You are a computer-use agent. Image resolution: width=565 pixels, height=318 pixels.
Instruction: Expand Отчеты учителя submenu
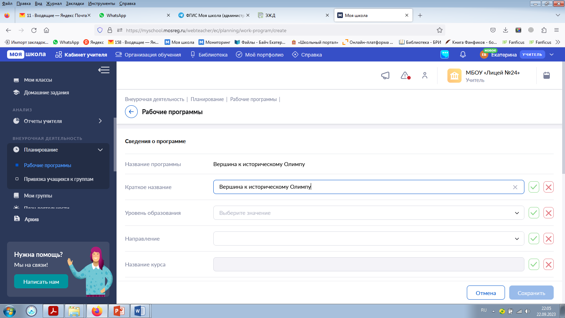coord(100,121)
